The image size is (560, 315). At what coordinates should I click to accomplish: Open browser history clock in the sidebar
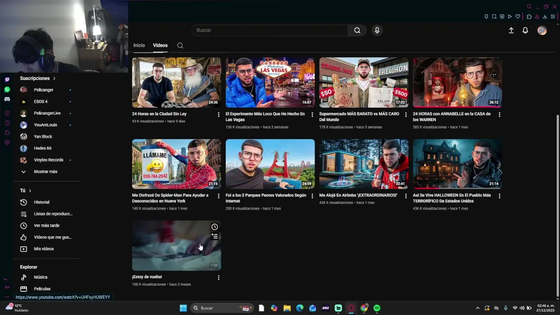pyautogui.click(x=7, y=123)
